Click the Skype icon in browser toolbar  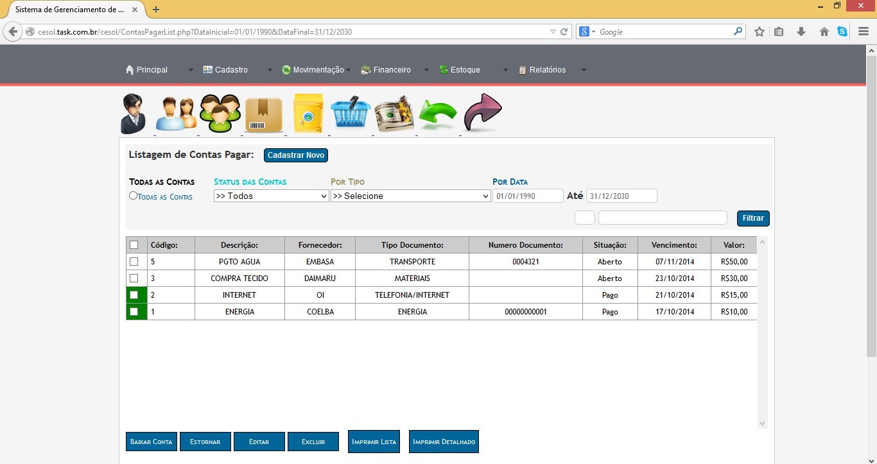click(842, 31)
